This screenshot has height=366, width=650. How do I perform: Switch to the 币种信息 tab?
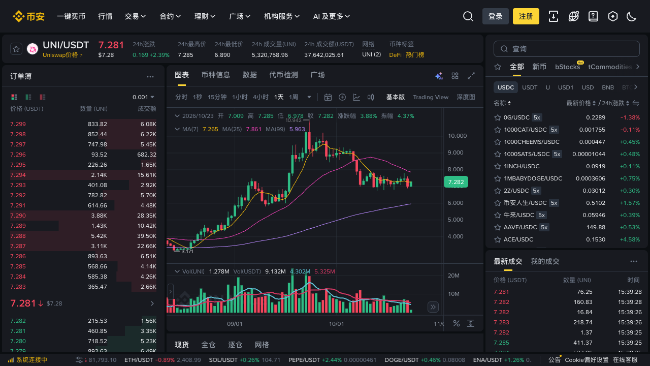coord(216,75)
